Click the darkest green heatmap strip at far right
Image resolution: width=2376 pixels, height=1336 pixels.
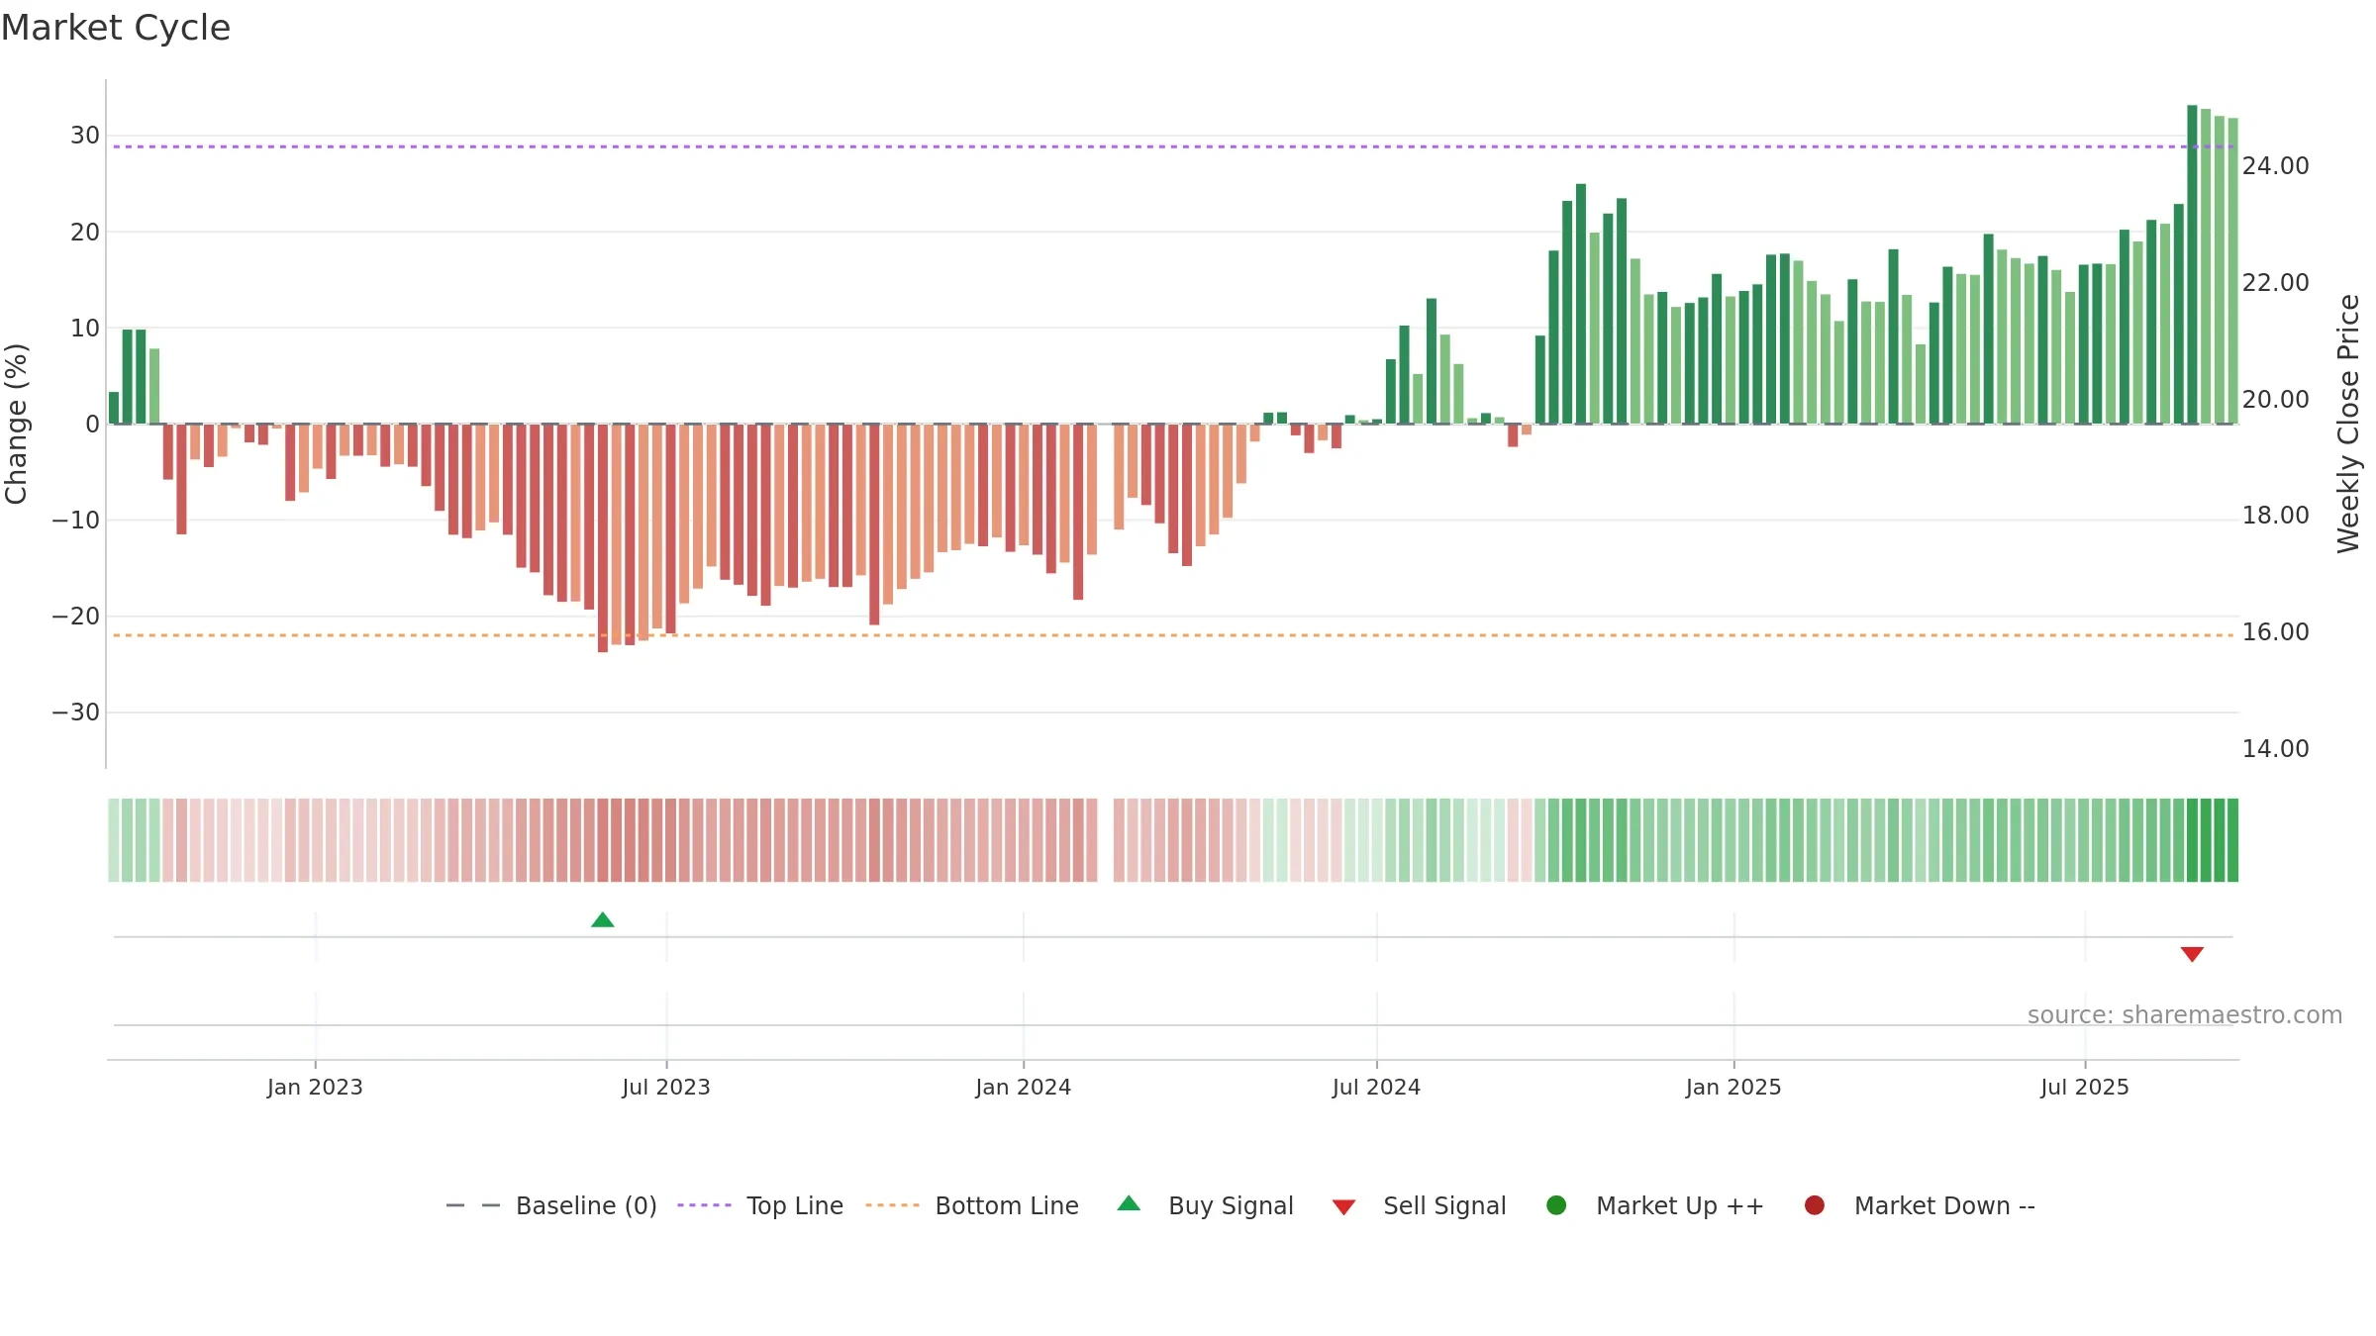tap(2232, 840)
